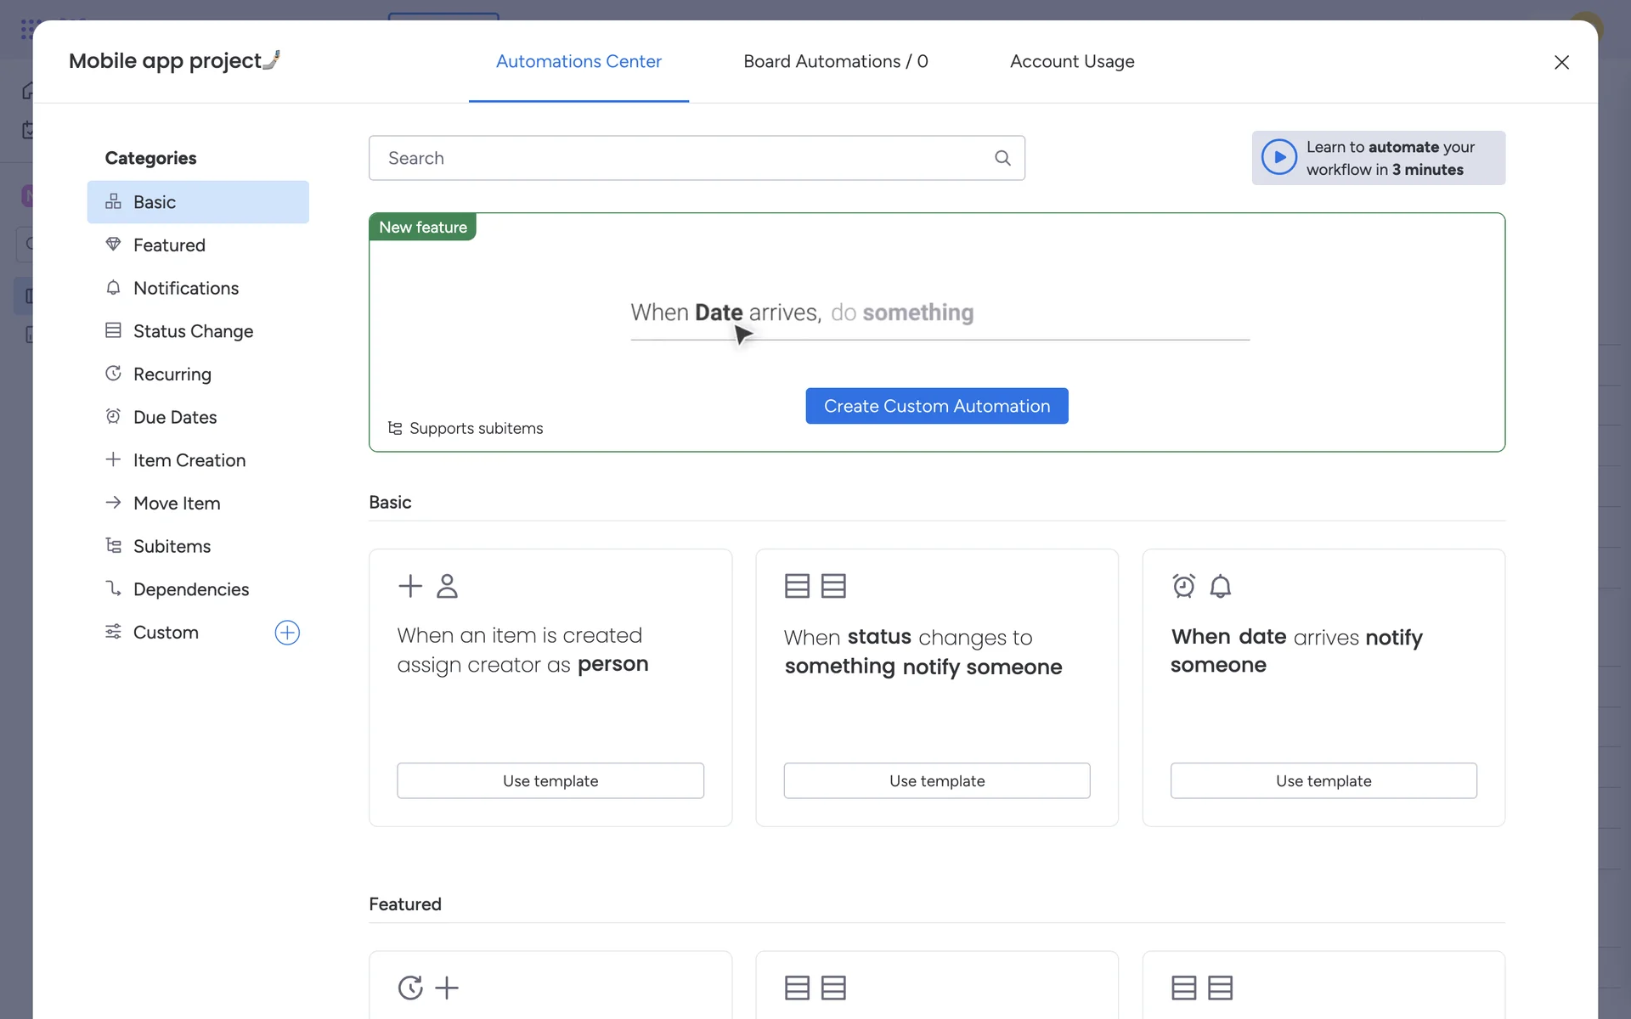Select the Recurring clock category

pyautogui.click(x=172, y=374)
